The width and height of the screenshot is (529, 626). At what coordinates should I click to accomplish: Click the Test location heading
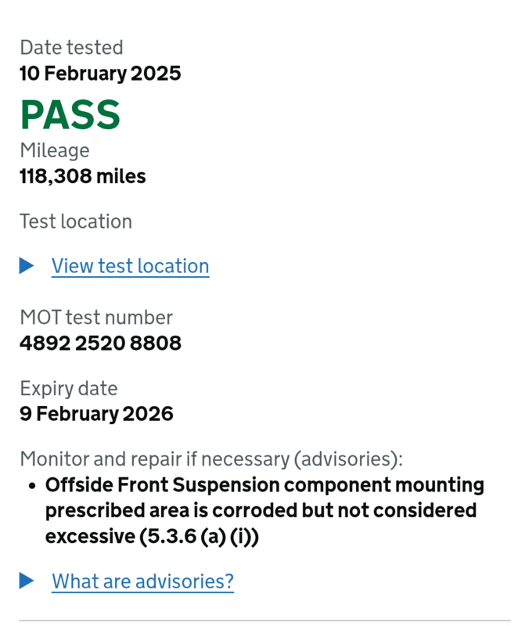[75, 221]
